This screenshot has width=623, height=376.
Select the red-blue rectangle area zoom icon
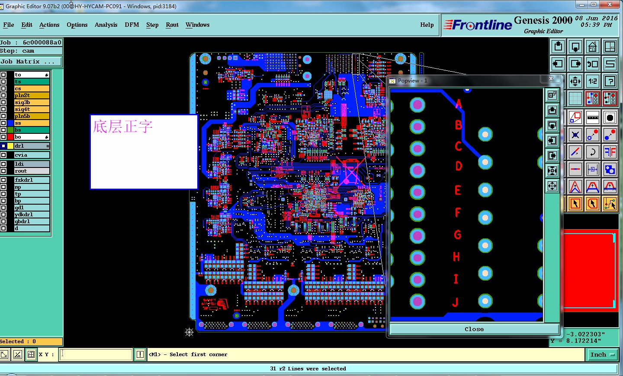[x=575, y=117]
